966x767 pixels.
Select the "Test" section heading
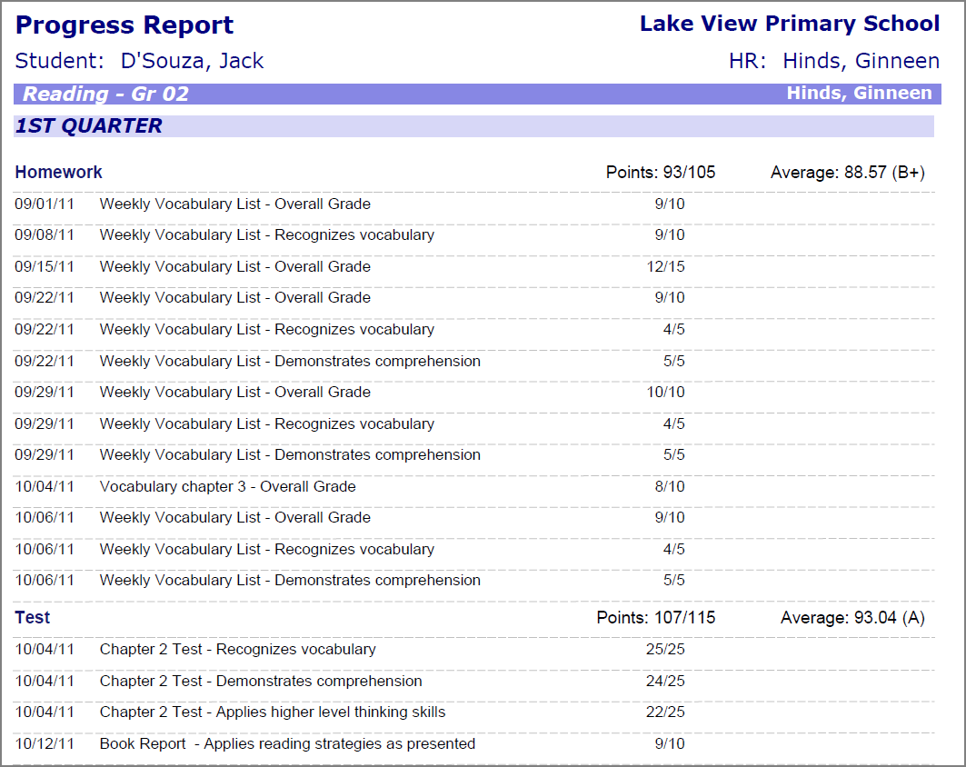(x=33, y=617)
